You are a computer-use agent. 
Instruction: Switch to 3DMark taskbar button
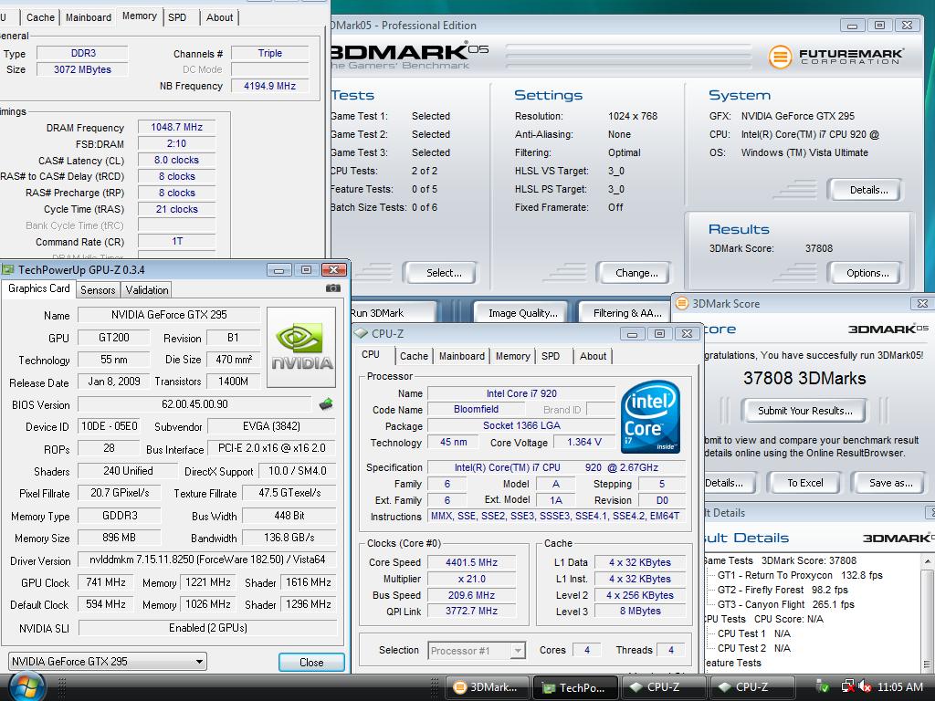tap(486, 687)
